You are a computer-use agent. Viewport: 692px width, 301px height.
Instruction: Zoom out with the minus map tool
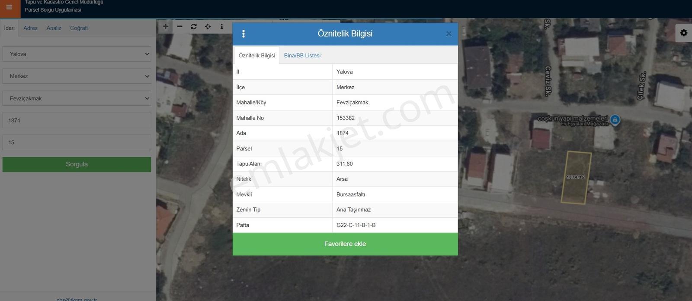point(180,27)
